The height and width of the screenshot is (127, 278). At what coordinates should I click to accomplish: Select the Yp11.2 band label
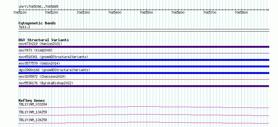[x=25, y=27]
